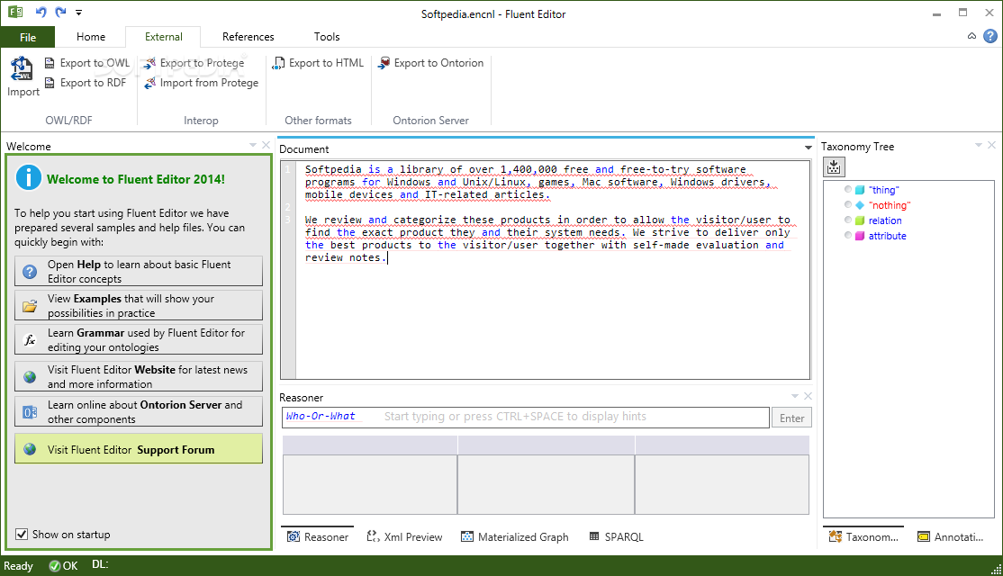Click the Redo arrow in title bar
1003x576 pixels.
coord(60,12)
